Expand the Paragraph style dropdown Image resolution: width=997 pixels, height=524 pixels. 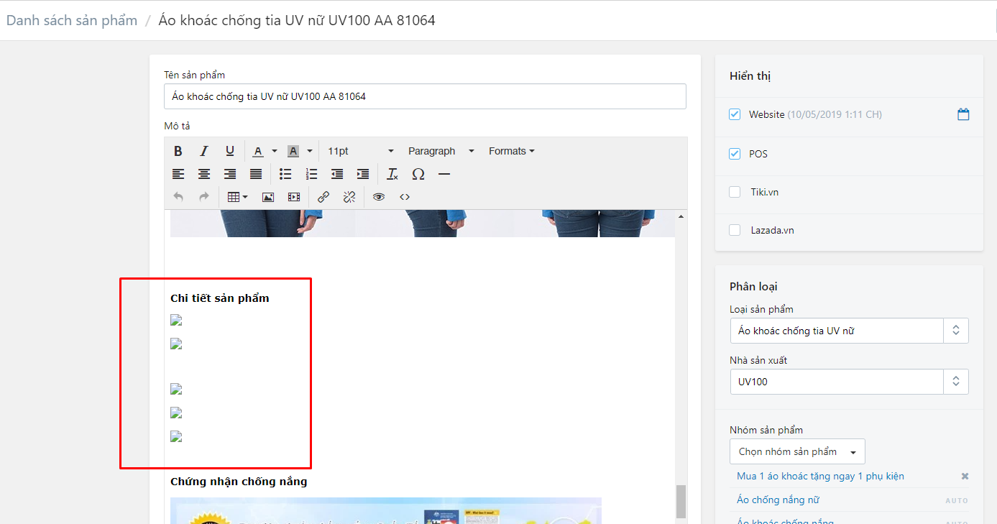[441, 151]
